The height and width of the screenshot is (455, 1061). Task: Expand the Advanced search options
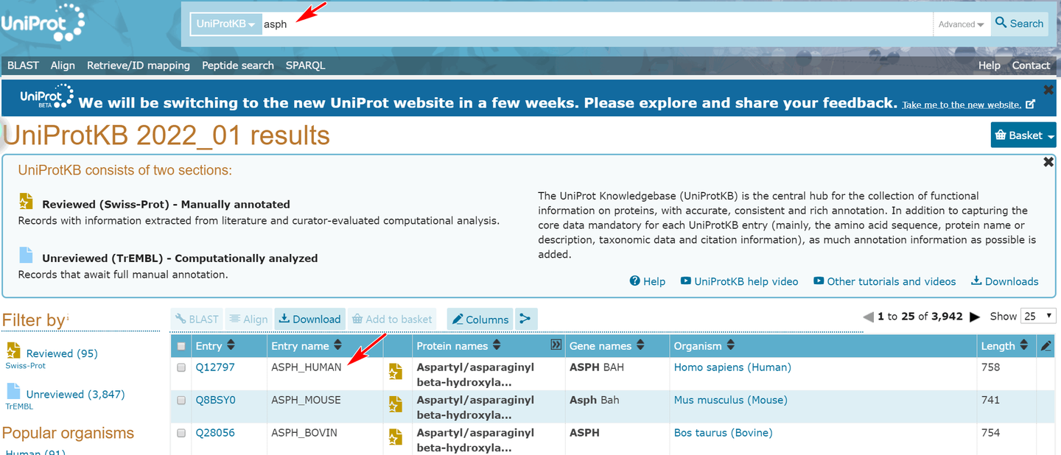961,24
